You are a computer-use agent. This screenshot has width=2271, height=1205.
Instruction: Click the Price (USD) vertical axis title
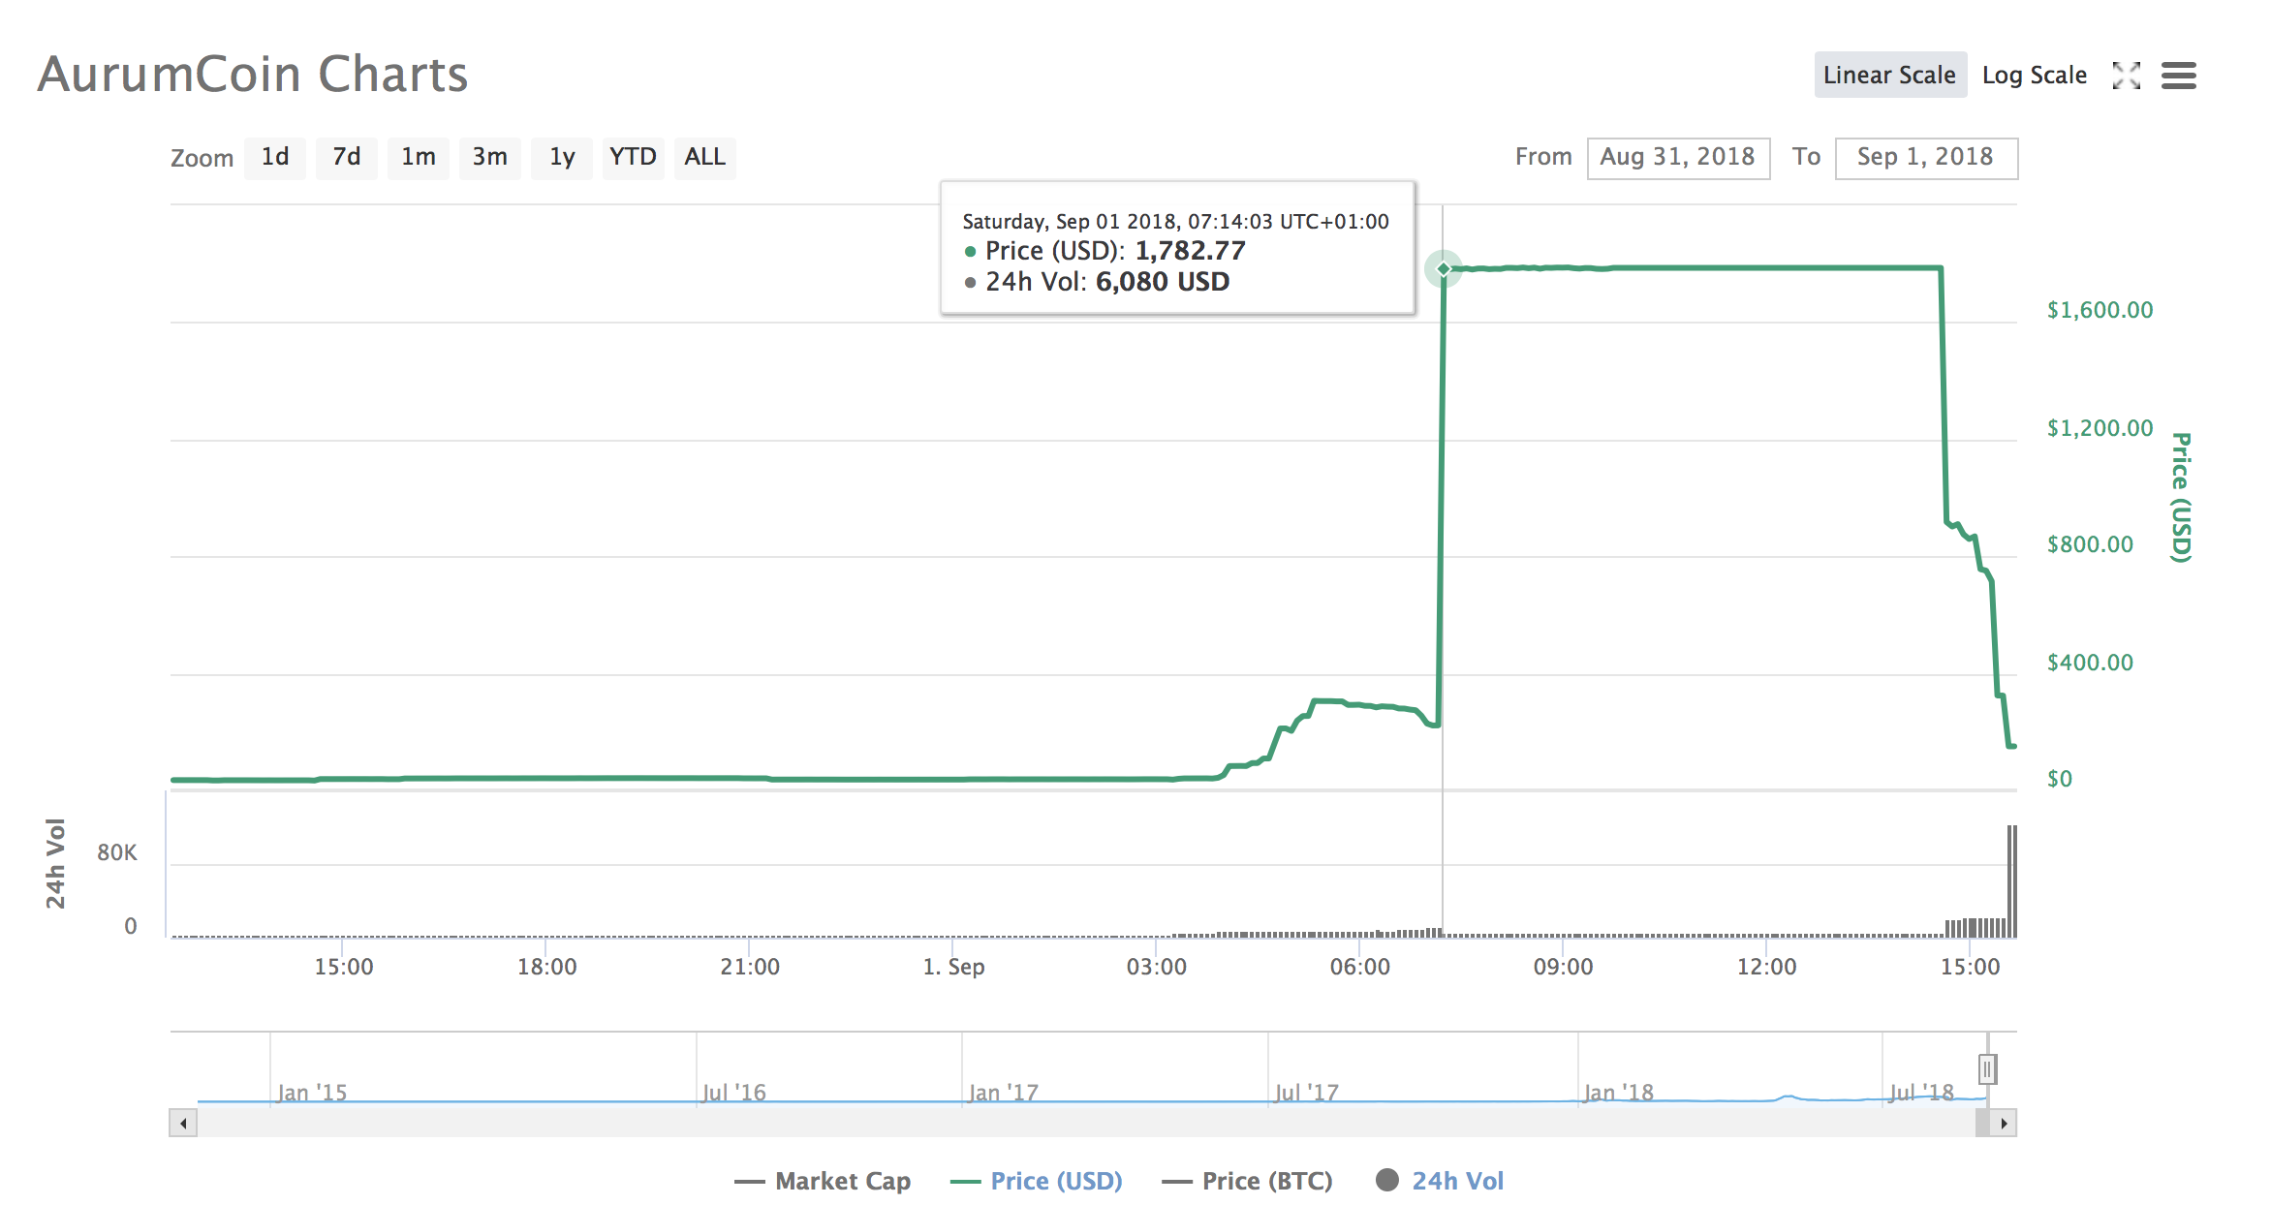coord(2180,497)
